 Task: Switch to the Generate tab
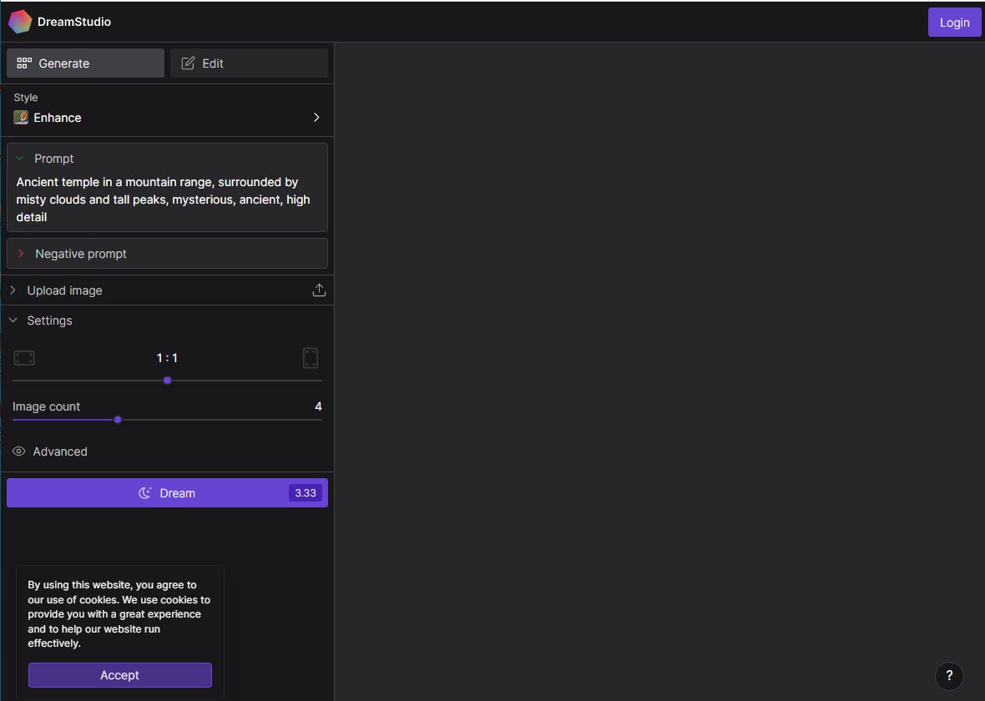coord(85,63)
